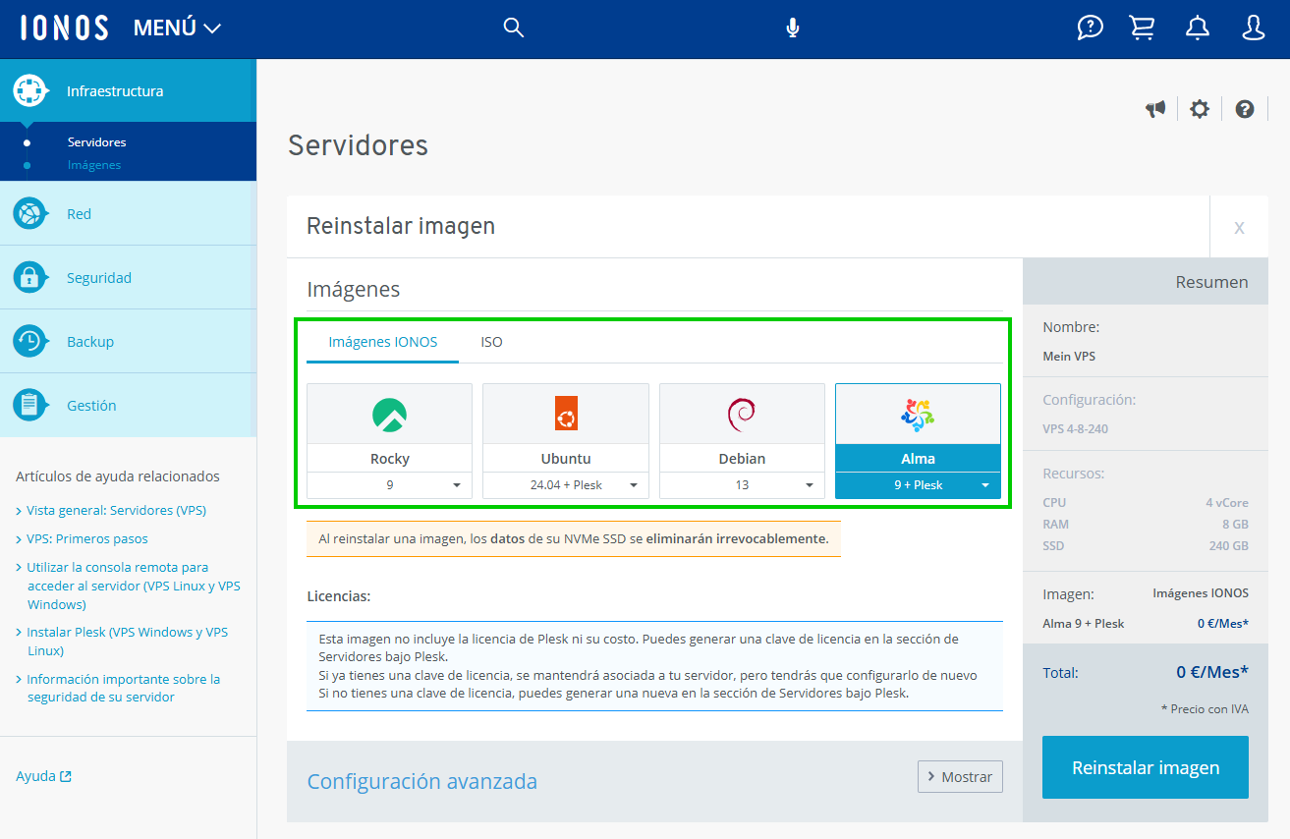1290x839 pixels.
Task: Open Rocky version 9 dropdown
Action: click(390, 485)
